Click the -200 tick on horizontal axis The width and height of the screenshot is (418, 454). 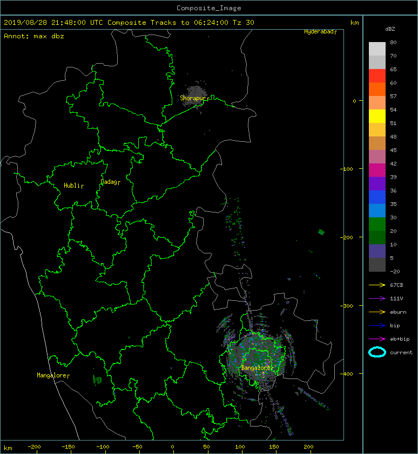click(x=34, y=447)
